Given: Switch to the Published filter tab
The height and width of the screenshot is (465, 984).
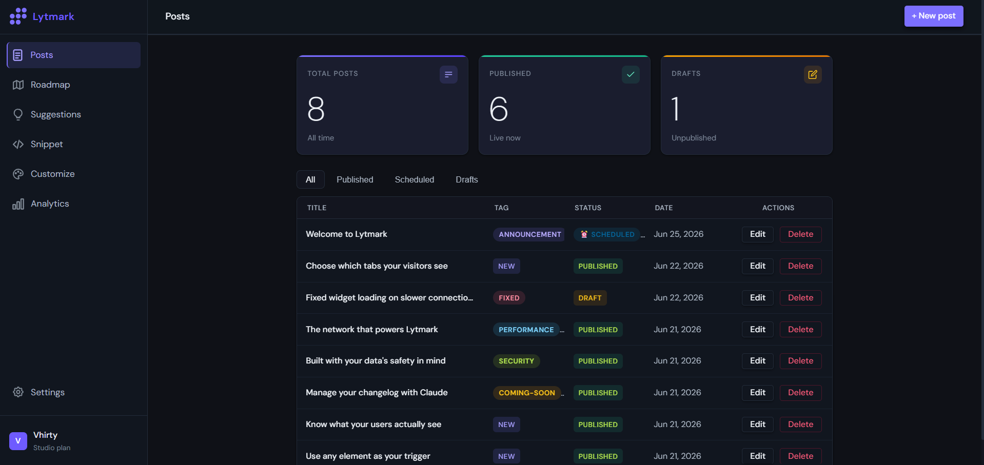Looking at the screenshot, I should tap(355, 179).
